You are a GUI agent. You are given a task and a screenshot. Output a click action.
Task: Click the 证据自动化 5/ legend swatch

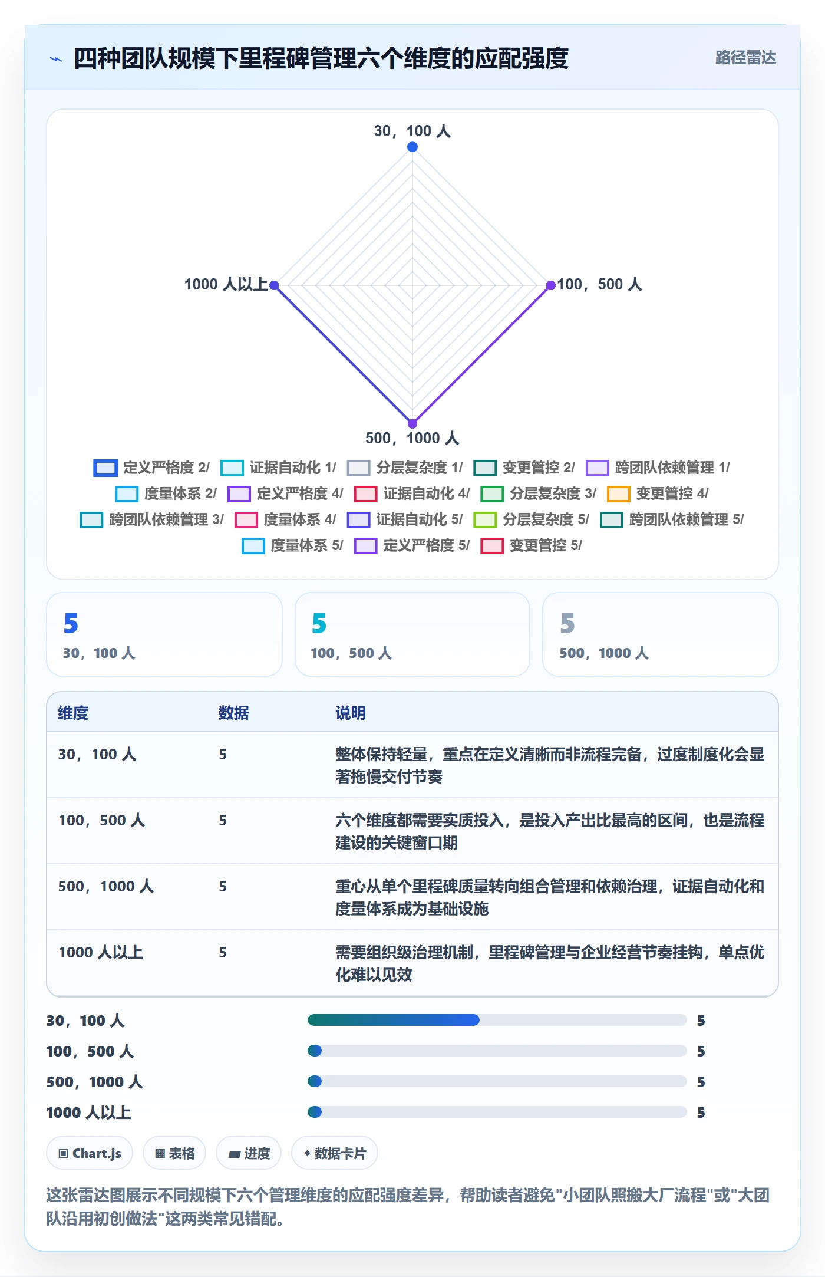pos(359,519)
